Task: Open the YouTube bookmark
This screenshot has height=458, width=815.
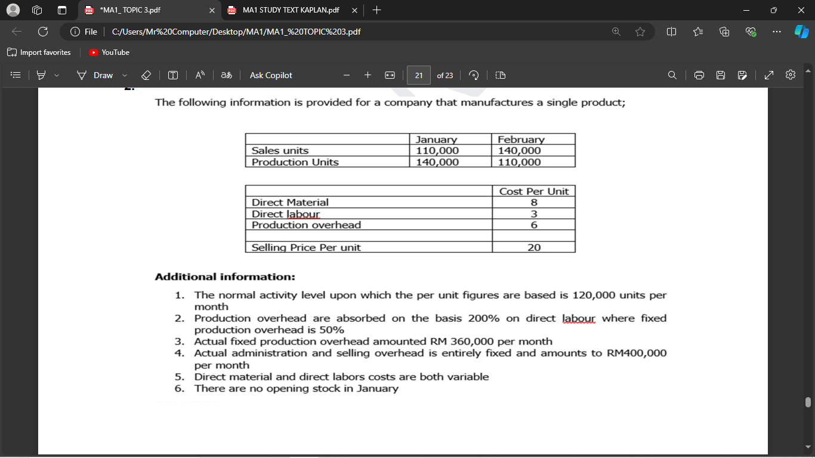Action: [x=109, y=52]
